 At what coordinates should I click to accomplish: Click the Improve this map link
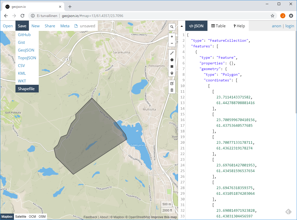tap(164, 217)
